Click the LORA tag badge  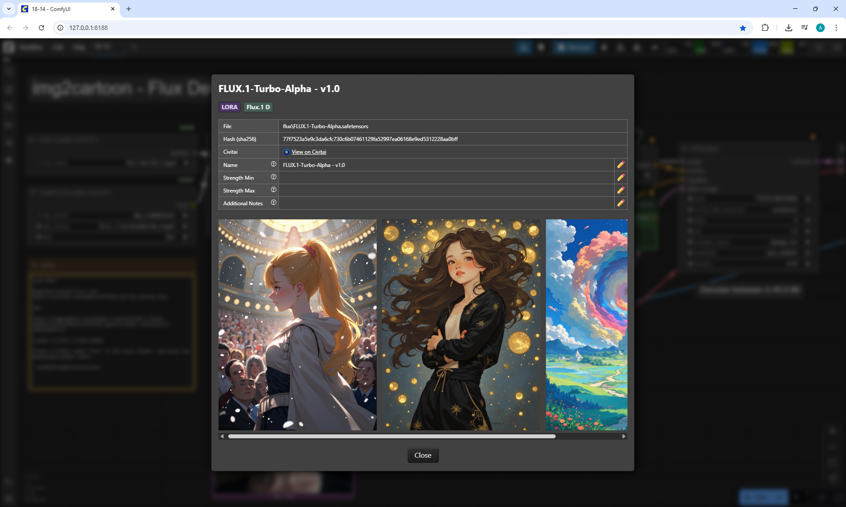point(229,107)
